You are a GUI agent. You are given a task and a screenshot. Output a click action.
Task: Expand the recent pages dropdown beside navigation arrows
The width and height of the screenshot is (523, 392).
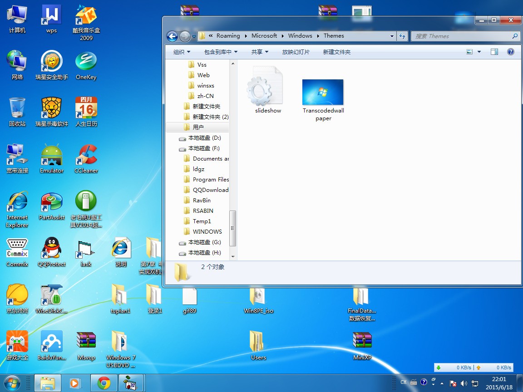[x=194, y=36]
